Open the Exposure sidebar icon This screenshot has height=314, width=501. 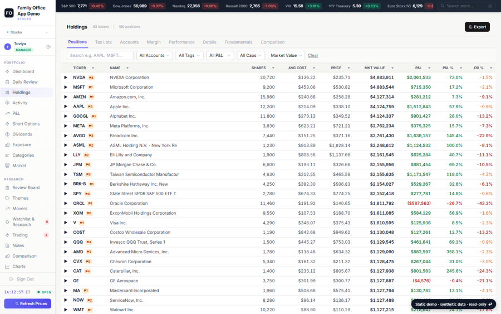(x=7, y=144)
